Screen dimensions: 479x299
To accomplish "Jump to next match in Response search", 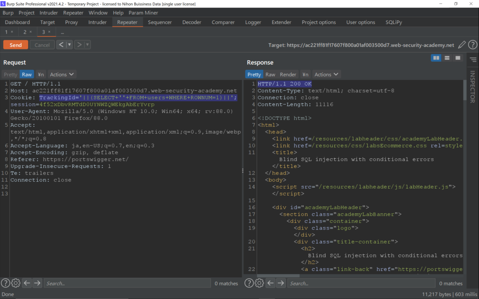I will [x=281, y=283].
